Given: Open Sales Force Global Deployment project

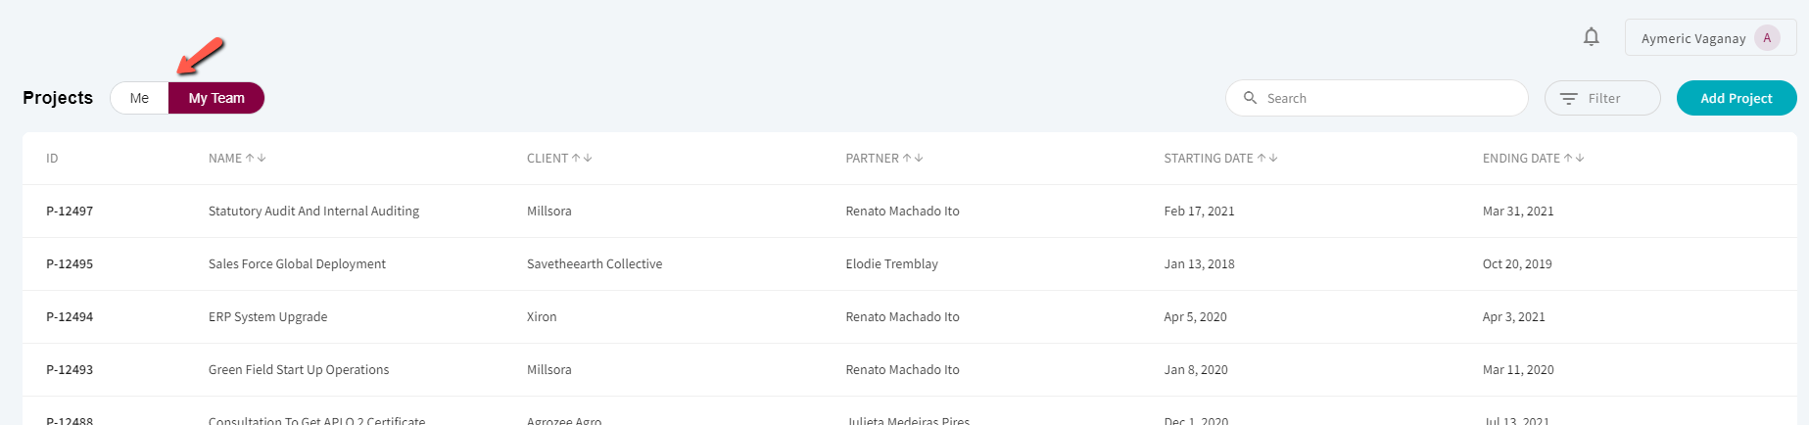Looking at the screenshot, I should 297,264.
